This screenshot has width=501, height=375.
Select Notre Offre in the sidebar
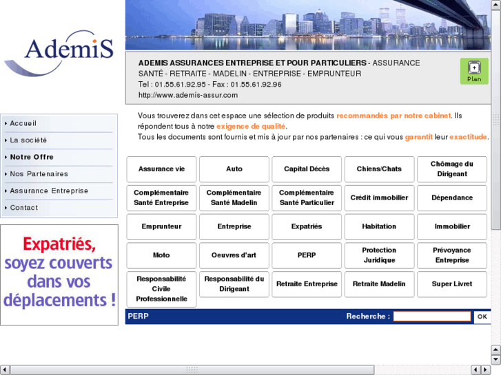32,157
